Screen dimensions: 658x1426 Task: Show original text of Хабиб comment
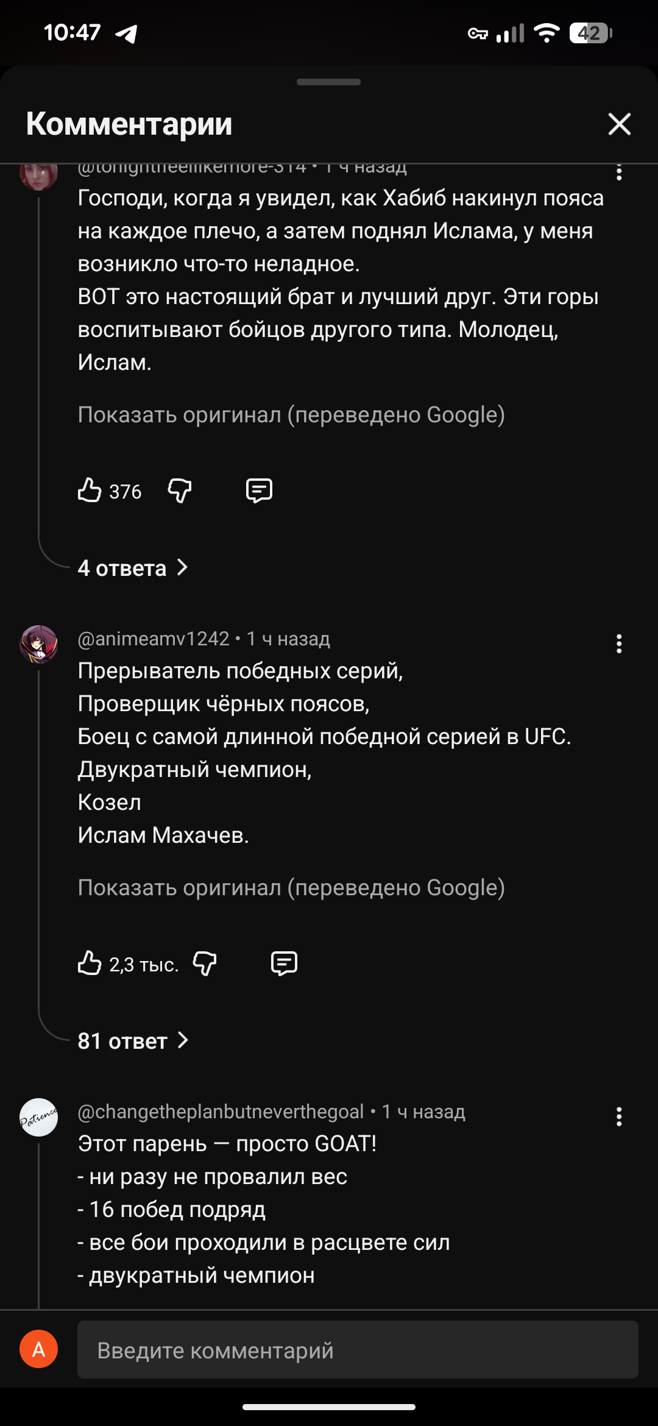point(291,414)
